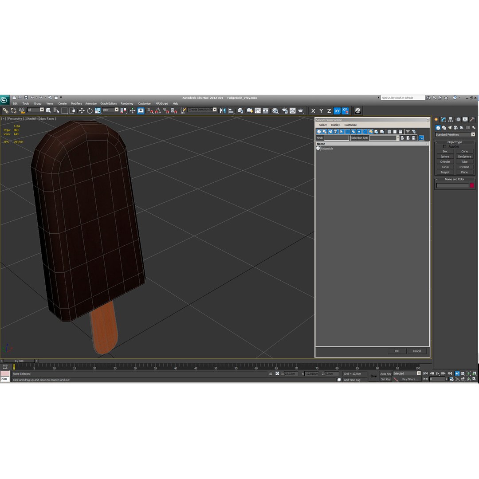Click object name input field
479x479 pixels.
tap(452, 185)
